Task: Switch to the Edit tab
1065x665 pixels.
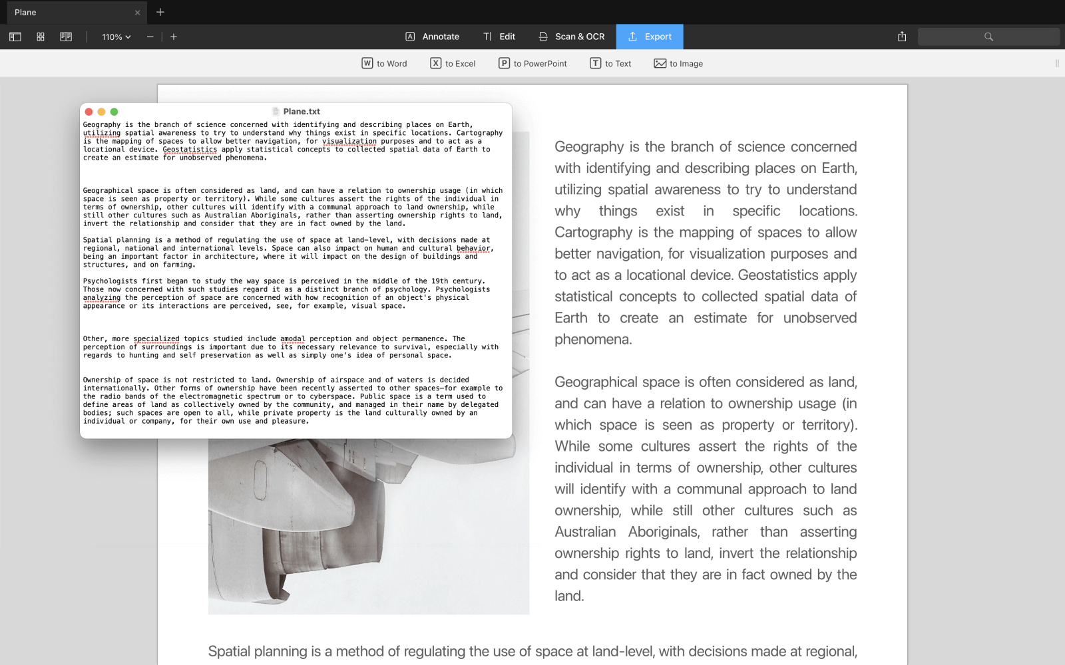Action: (499, 37)
